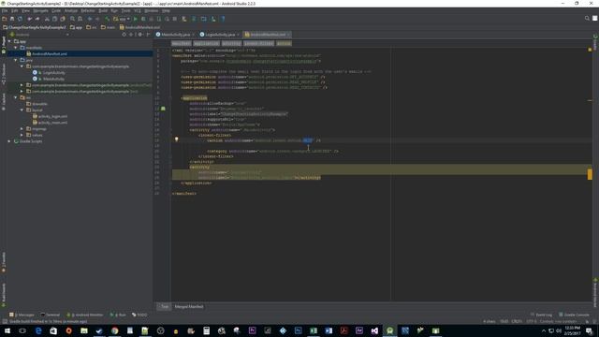This screenshot has height=337, width=599.
Task: Click the search everywhere magnifier icon
Action: [587, 19]
